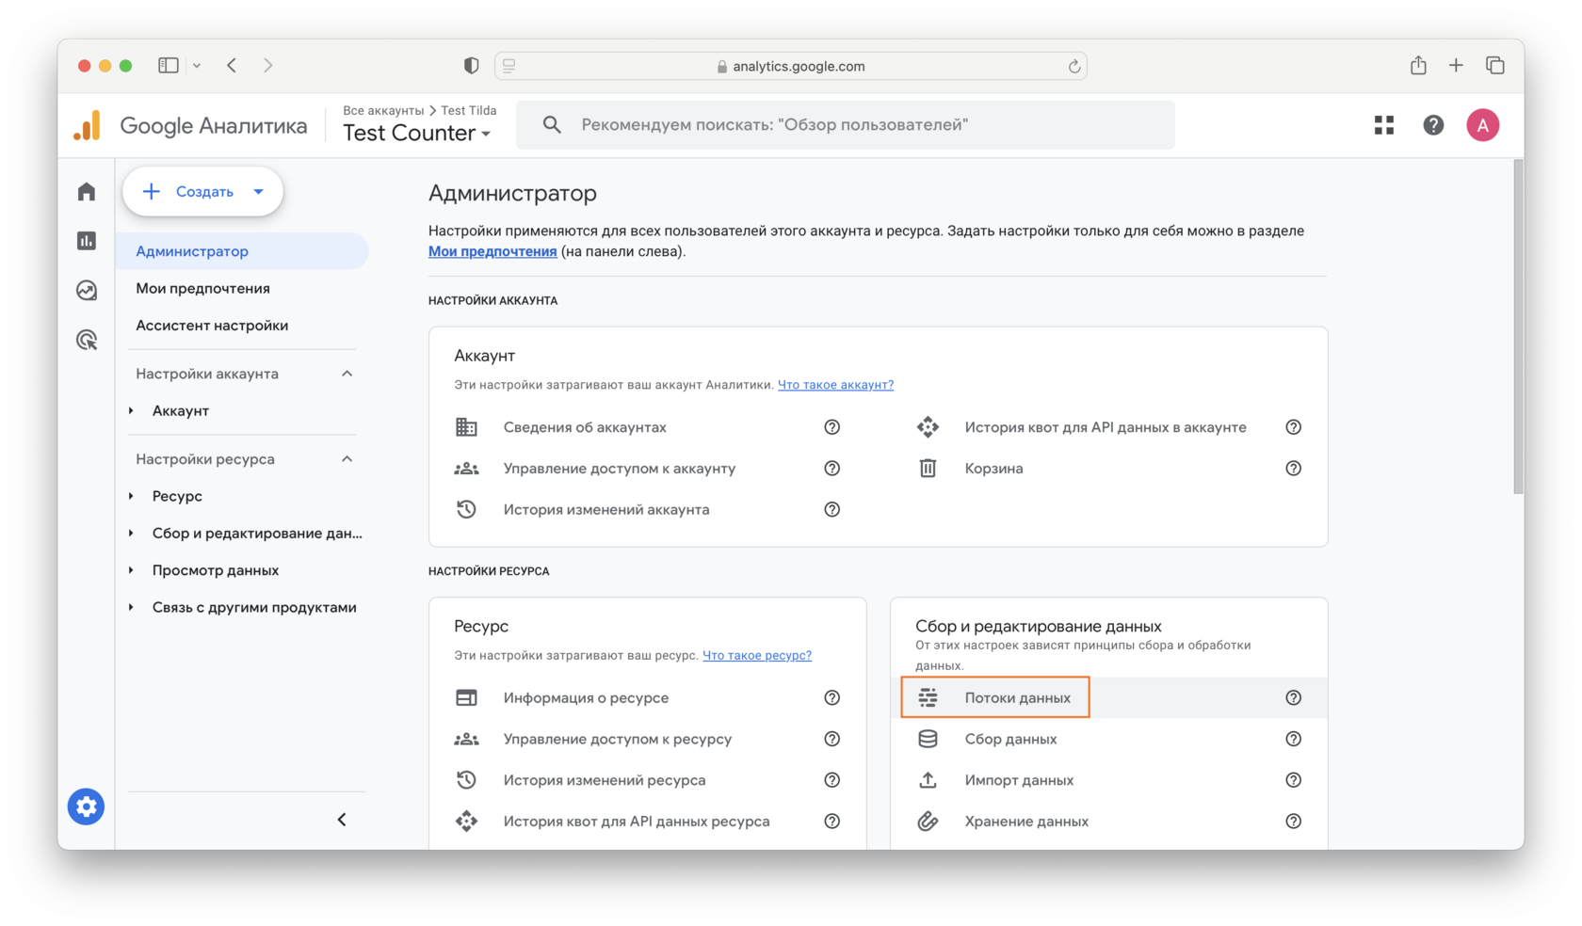Viewport: 1582px width, 926px height.
Task: Open the Test Counter property selector
Action: click(x=417, y=134)
